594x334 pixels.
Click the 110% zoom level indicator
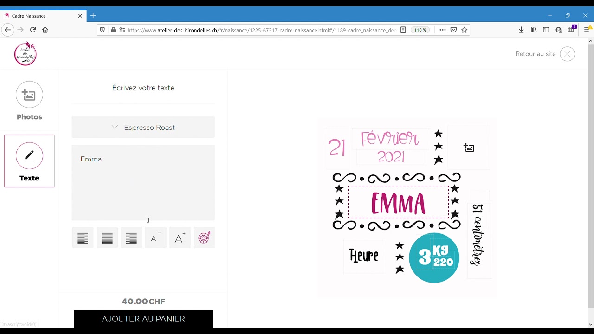(420, 30)
